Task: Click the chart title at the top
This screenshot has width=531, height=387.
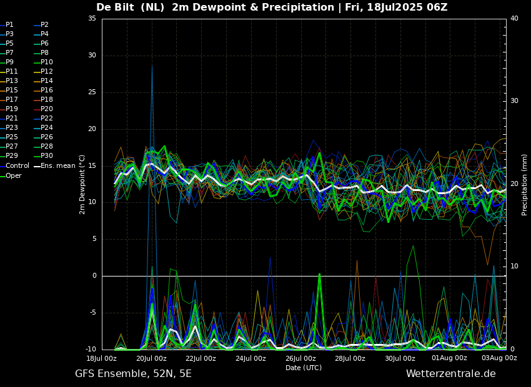Action: [x=272, y=7]
